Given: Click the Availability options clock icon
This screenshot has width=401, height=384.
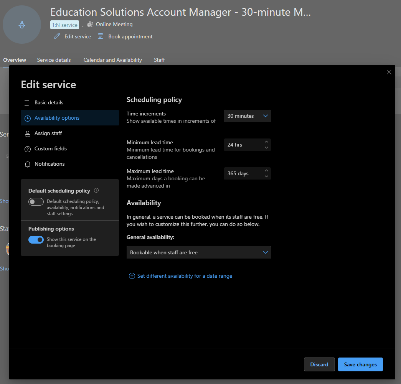Looking at the screenshot, I should 27,118.
